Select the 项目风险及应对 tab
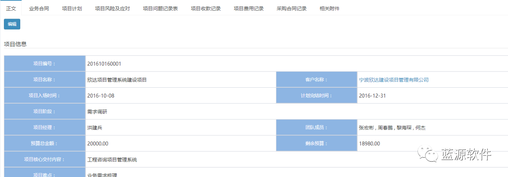Screen dimensions: 508x177 tap(112, 8)
